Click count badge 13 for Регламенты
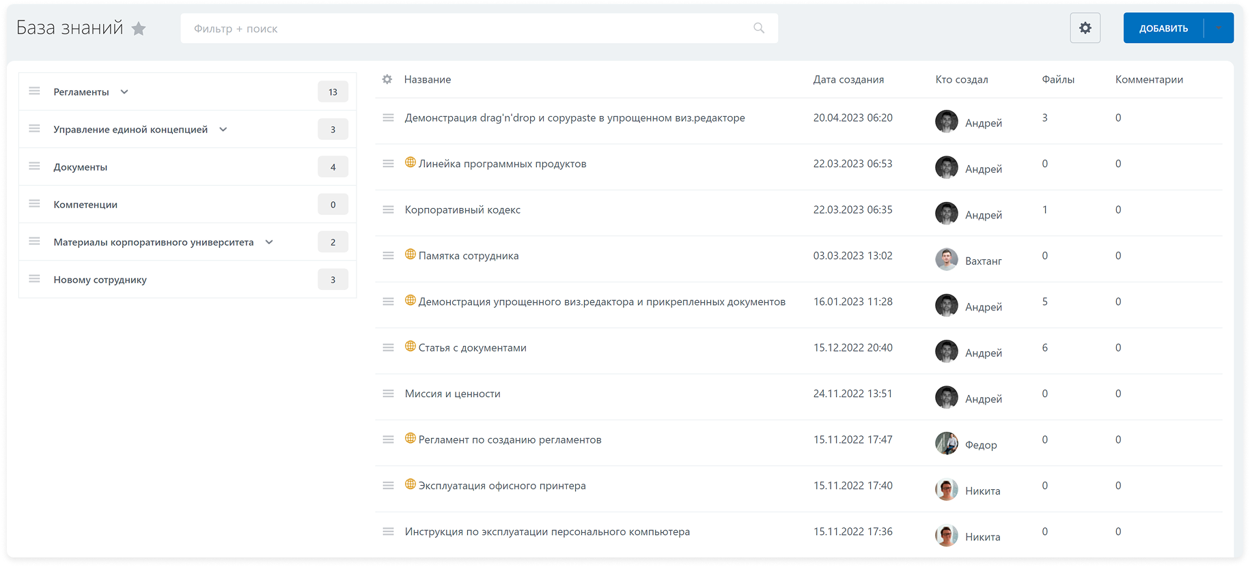Viewport: 1250px width, 567px height. (x=333, y=92)
